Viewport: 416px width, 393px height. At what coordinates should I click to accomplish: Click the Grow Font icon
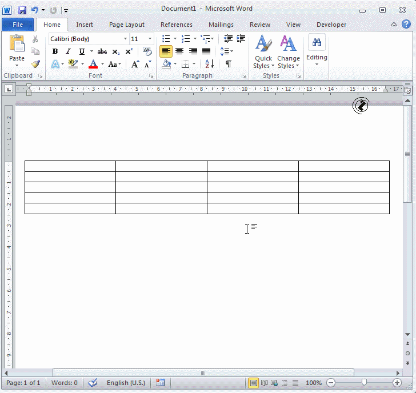tap(135, 65)
